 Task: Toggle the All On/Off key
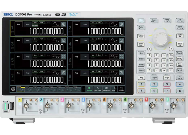tap(180, 78)
